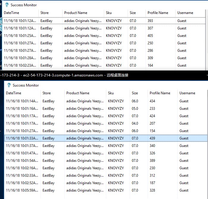Click the 10:01:47 timestamp cell
Viewport: 208px width, 199px height.
pos(22,153)
